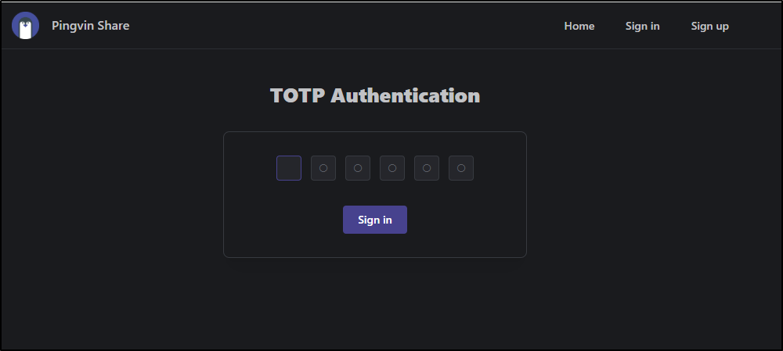783x351 pixels.
Task: Click the word TOTP in the heading
Action: tap(297, 95)
